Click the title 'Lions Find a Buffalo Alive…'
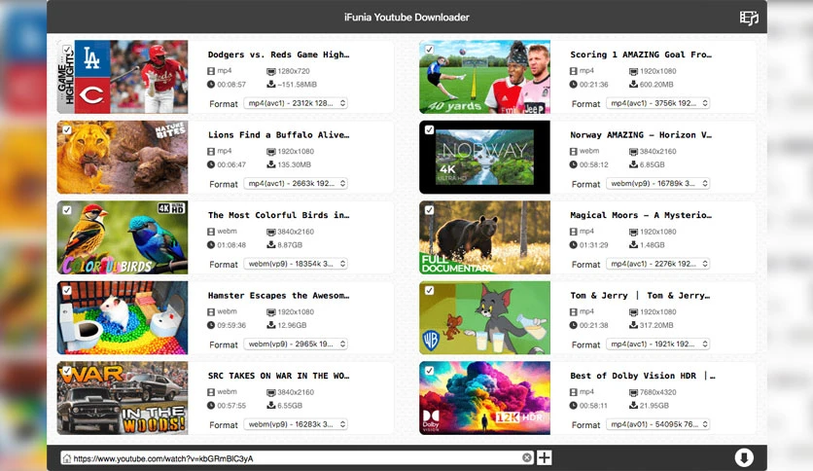The width and height of the screenshot is (813, 471). coord(278,135)
